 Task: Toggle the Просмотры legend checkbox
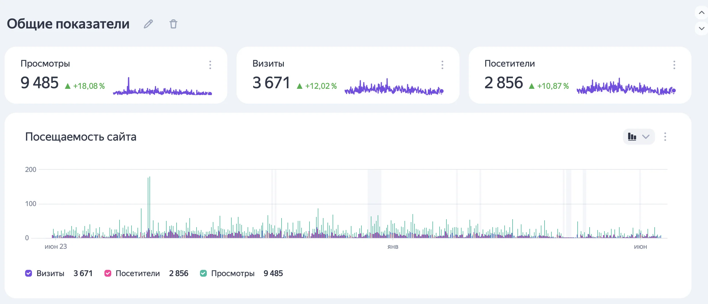(x=203, y=273)
